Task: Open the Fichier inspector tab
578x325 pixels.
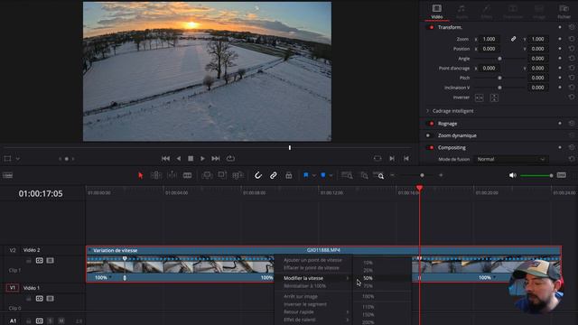Action: click(x=564, y=11)
